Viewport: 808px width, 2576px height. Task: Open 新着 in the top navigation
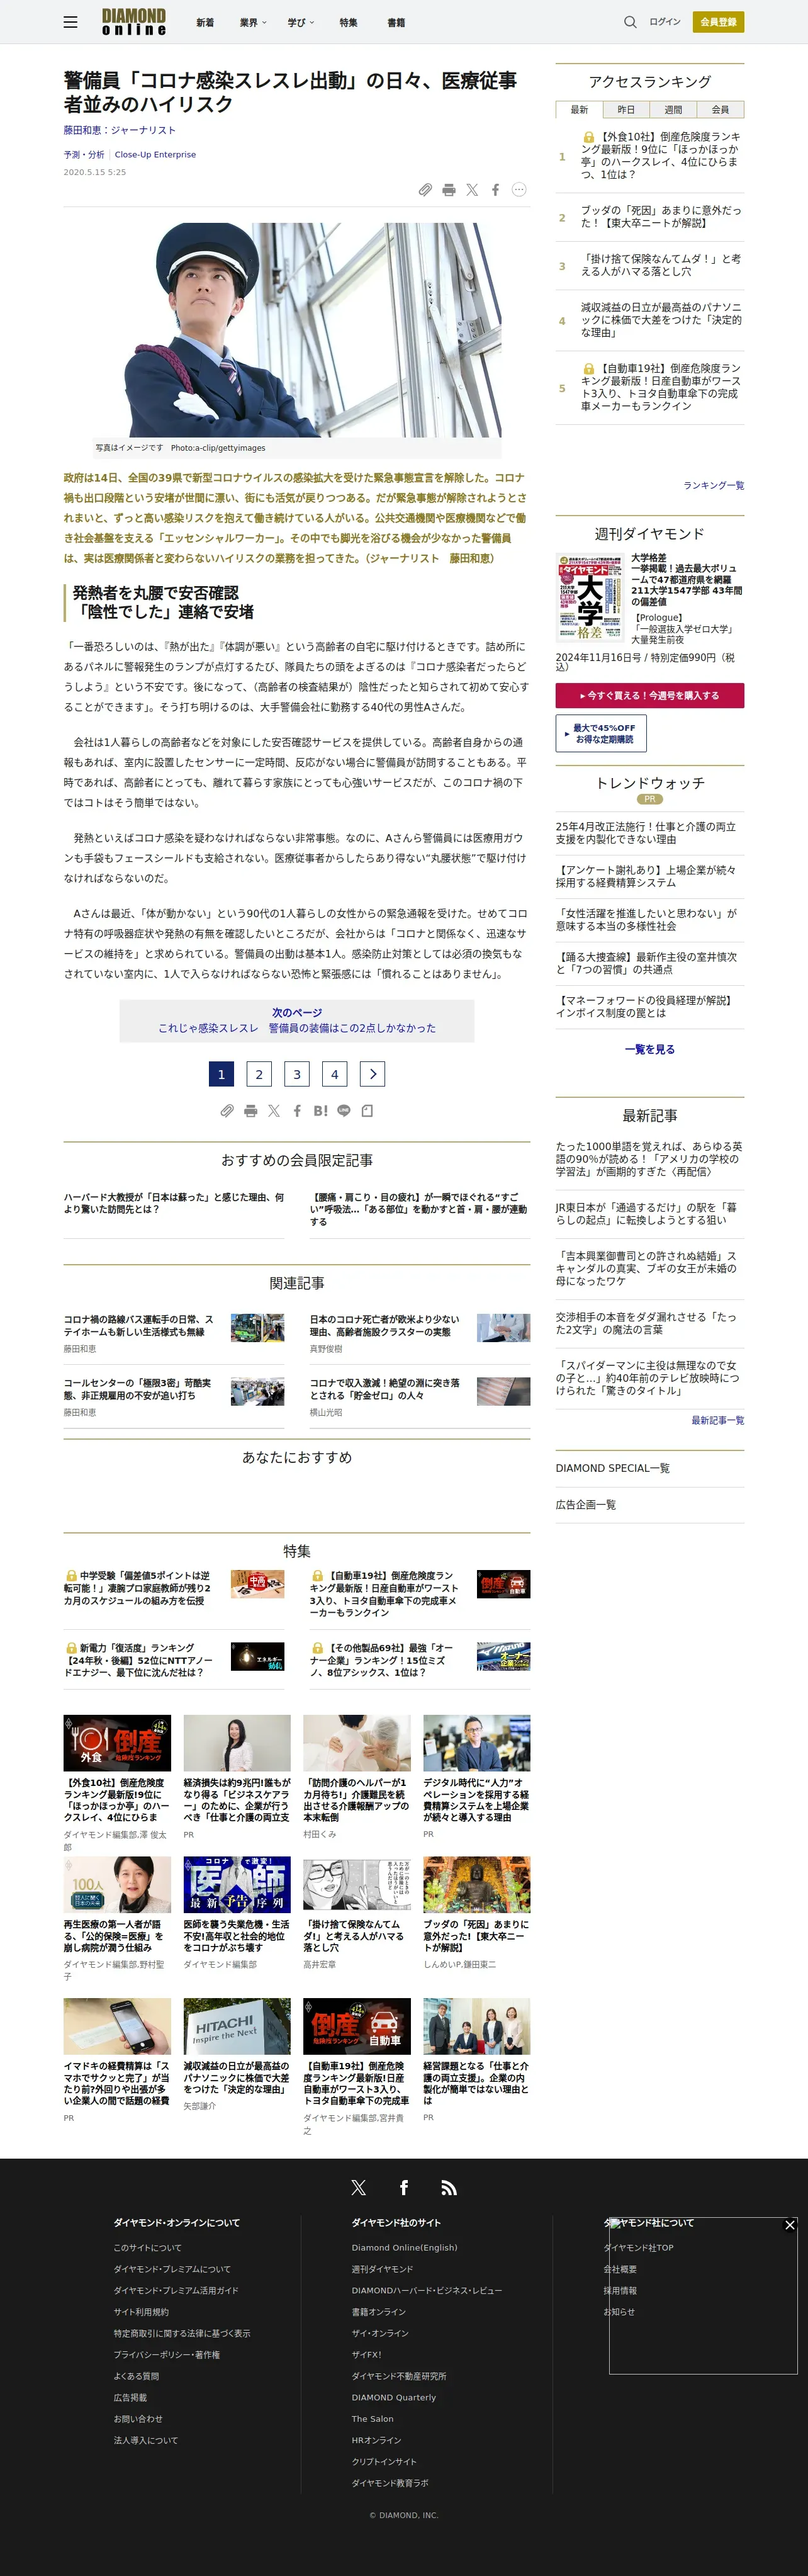205,22
